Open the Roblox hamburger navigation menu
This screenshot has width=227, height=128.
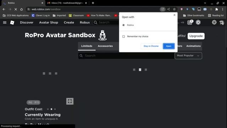[x=5, y=22]
